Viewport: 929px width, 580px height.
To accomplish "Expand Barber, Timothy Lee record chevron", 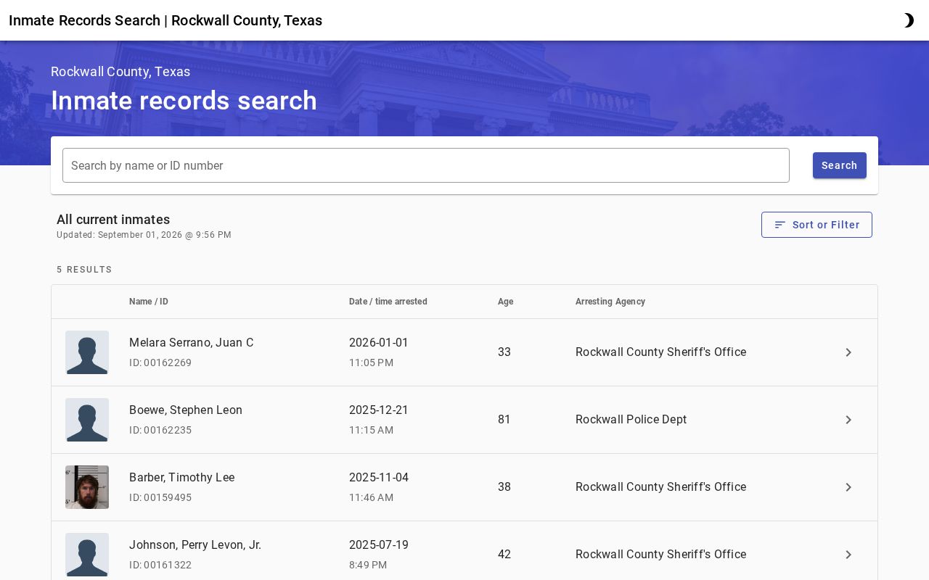I will pyautogui.click(x=848, y=487).
